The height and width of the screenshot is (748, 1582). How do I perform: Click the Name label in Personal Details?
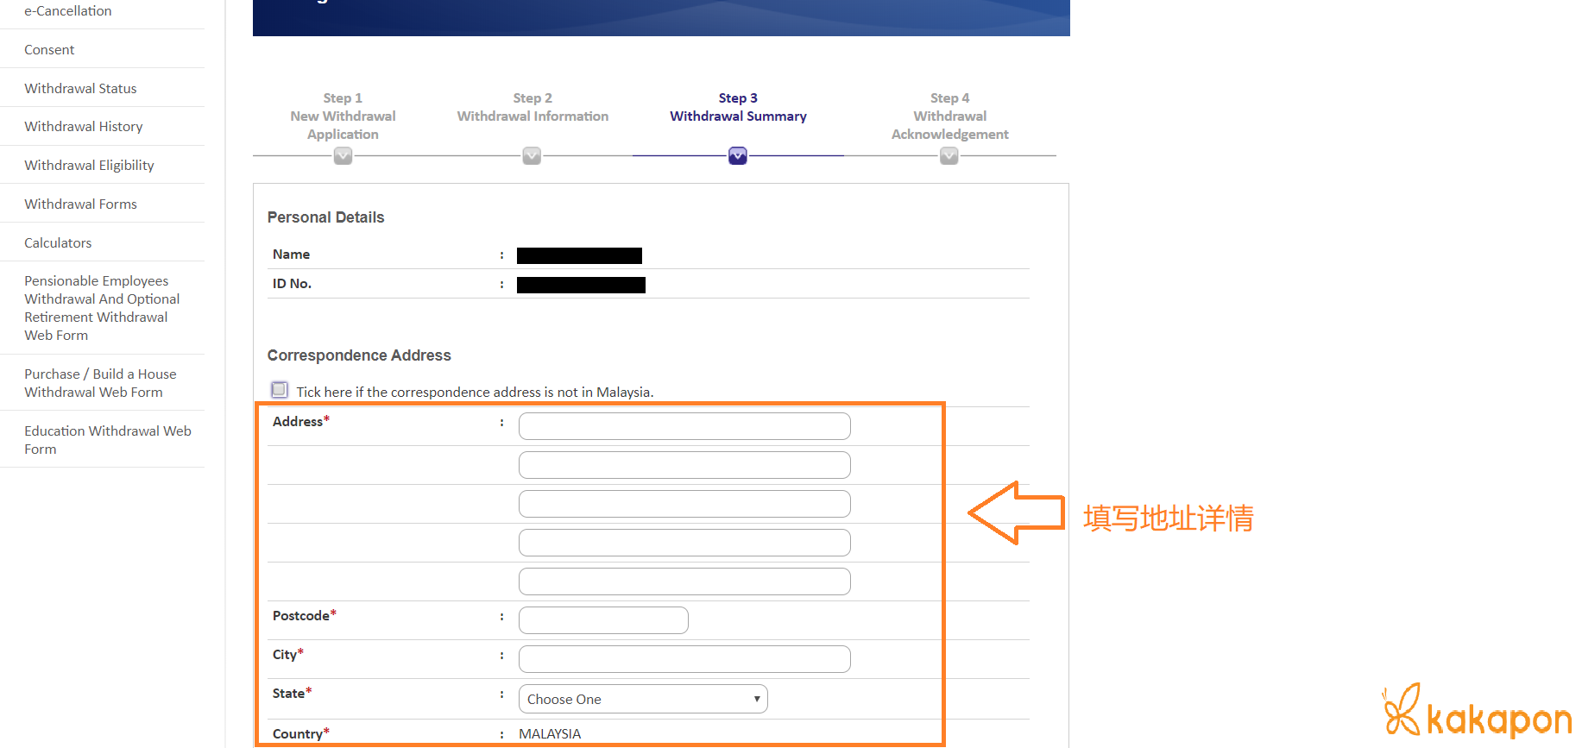[x=291, y=255]
